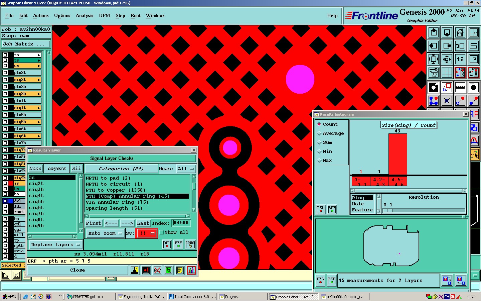Click the black X clear-selection icon
Screen dimensions: 481x301
447,100
